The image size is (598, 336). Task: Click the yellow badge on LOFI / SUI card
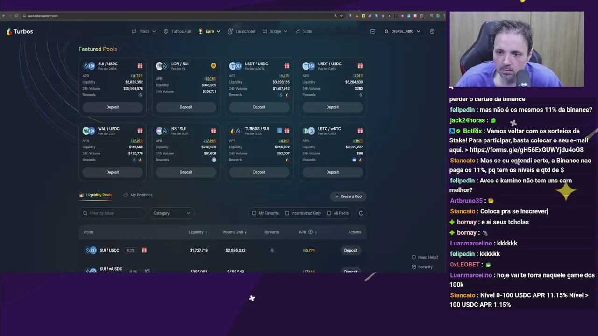(x=214, y=66)
